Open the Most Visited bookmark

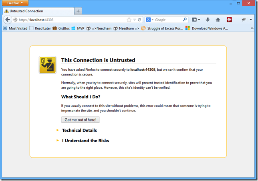(15, 28)
